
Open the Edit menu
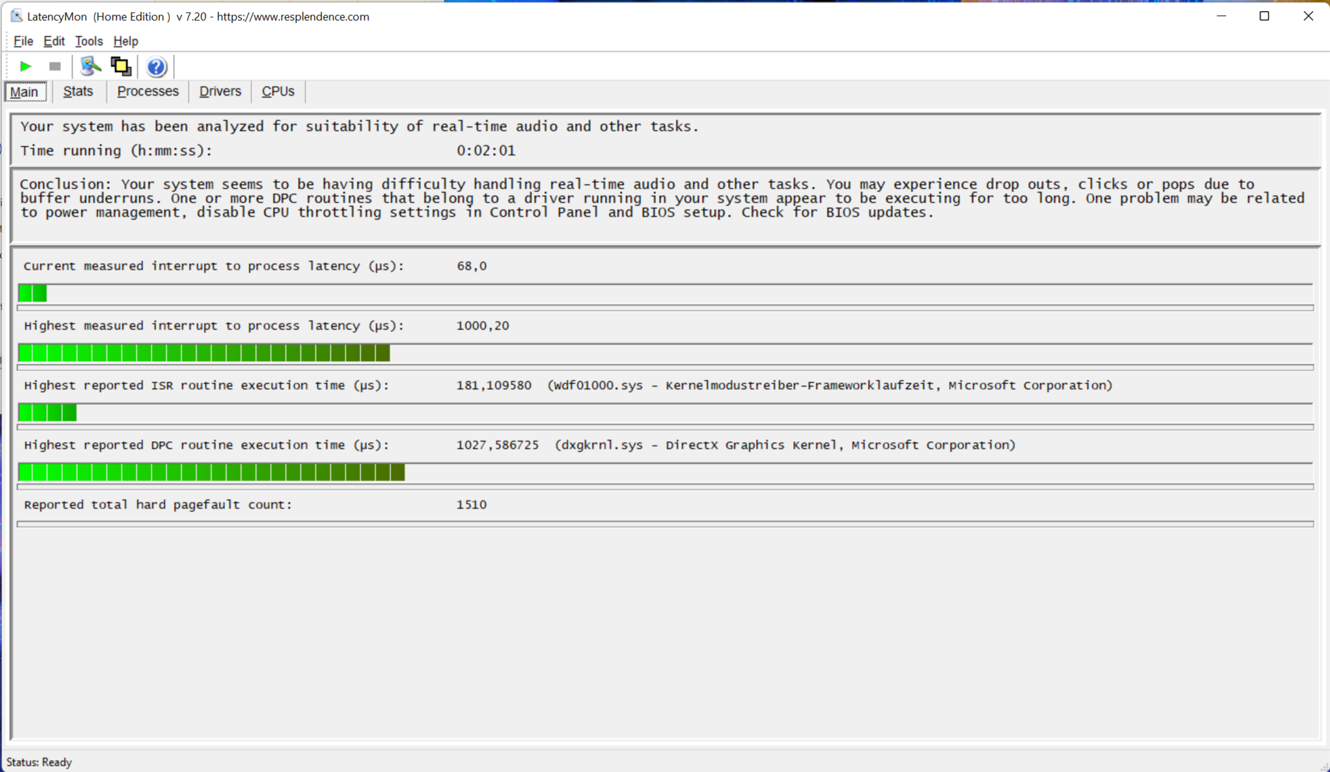pyautogui.click(x=53, y=41)
